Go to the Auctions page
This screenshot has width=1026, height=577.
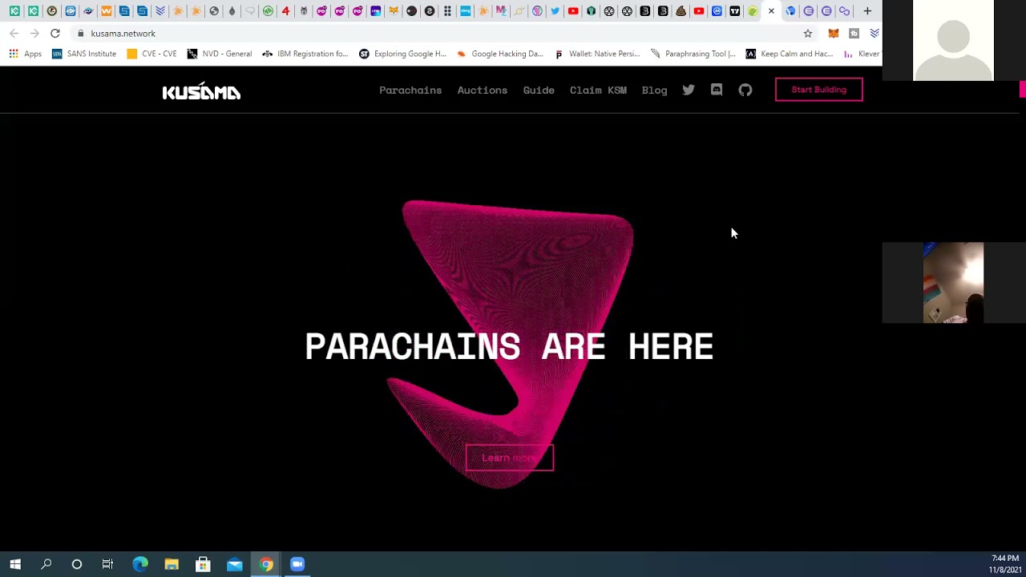pyautogui.click(x=483, y=90)
